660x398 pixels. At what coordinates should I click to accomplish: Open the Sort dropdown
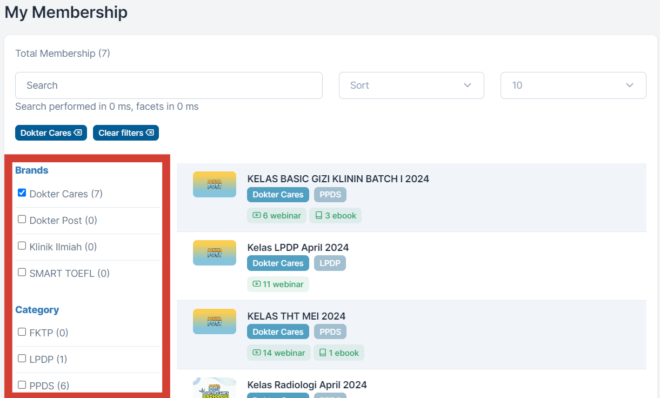(x=411, y=85)
